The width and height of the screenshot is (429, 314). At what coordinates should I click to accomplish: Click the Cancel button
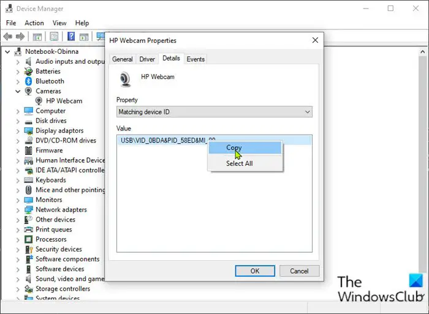299,271
